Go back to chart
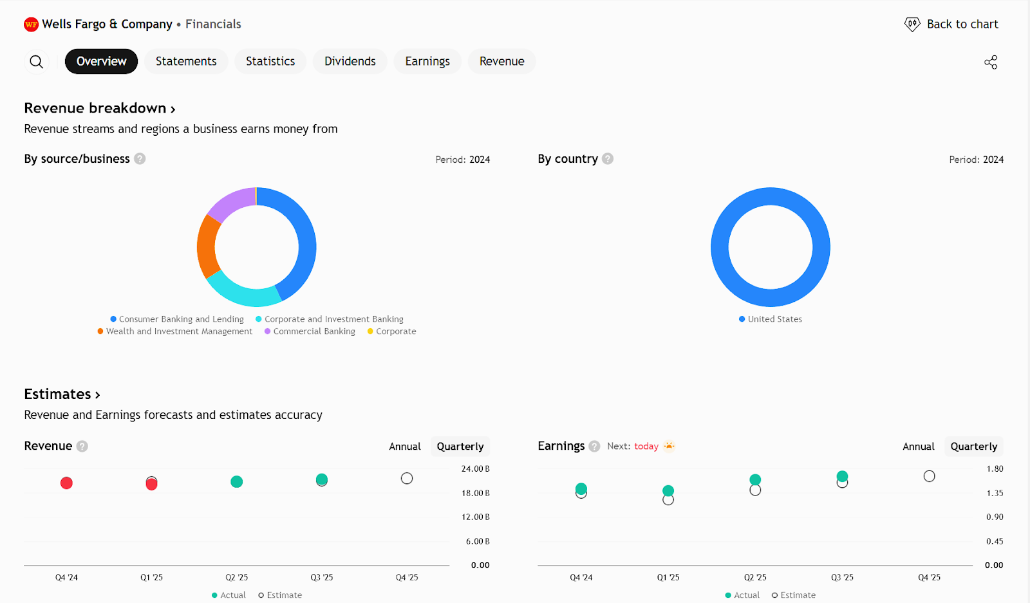Image resolution: width=1030 pixels, height=603 pixels. tap(962, 24)
